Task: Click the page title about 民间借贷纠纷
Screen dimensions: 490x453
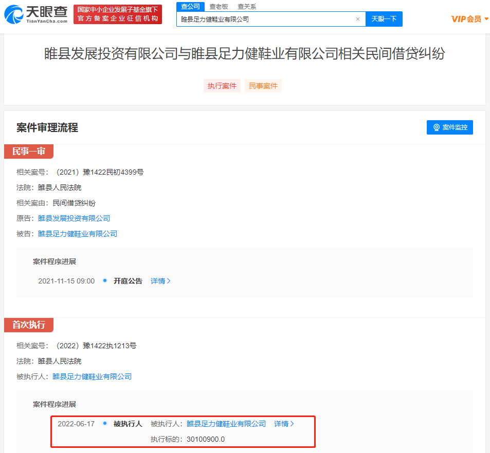Action: 245,53
